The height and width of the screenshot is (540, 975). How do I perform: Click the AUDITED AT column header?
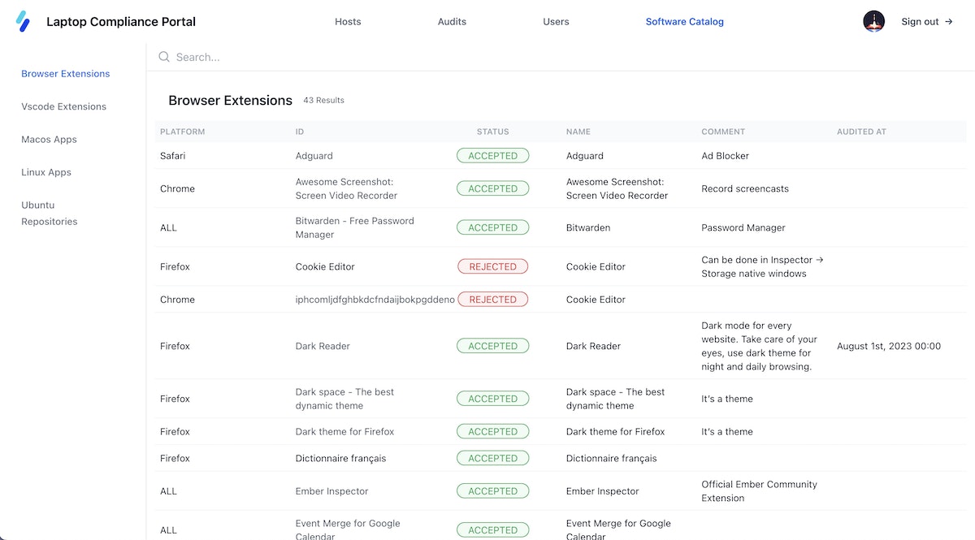(861, 132)
